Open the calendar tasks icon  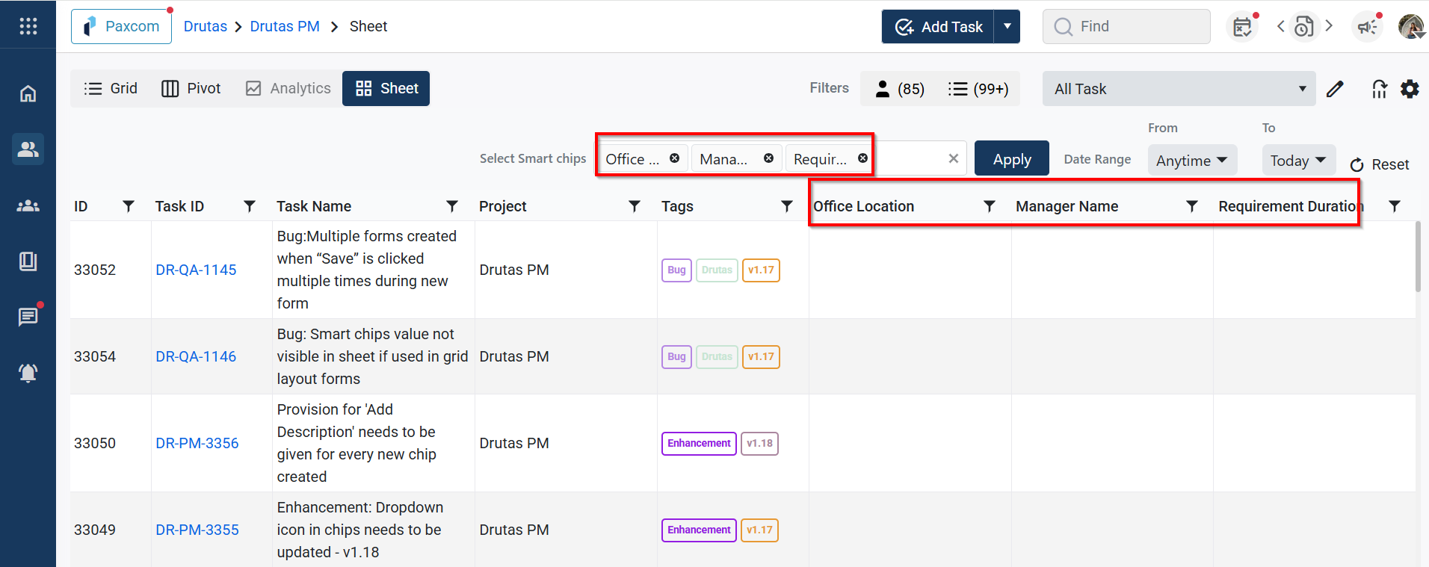click(x=1242, y=27)
